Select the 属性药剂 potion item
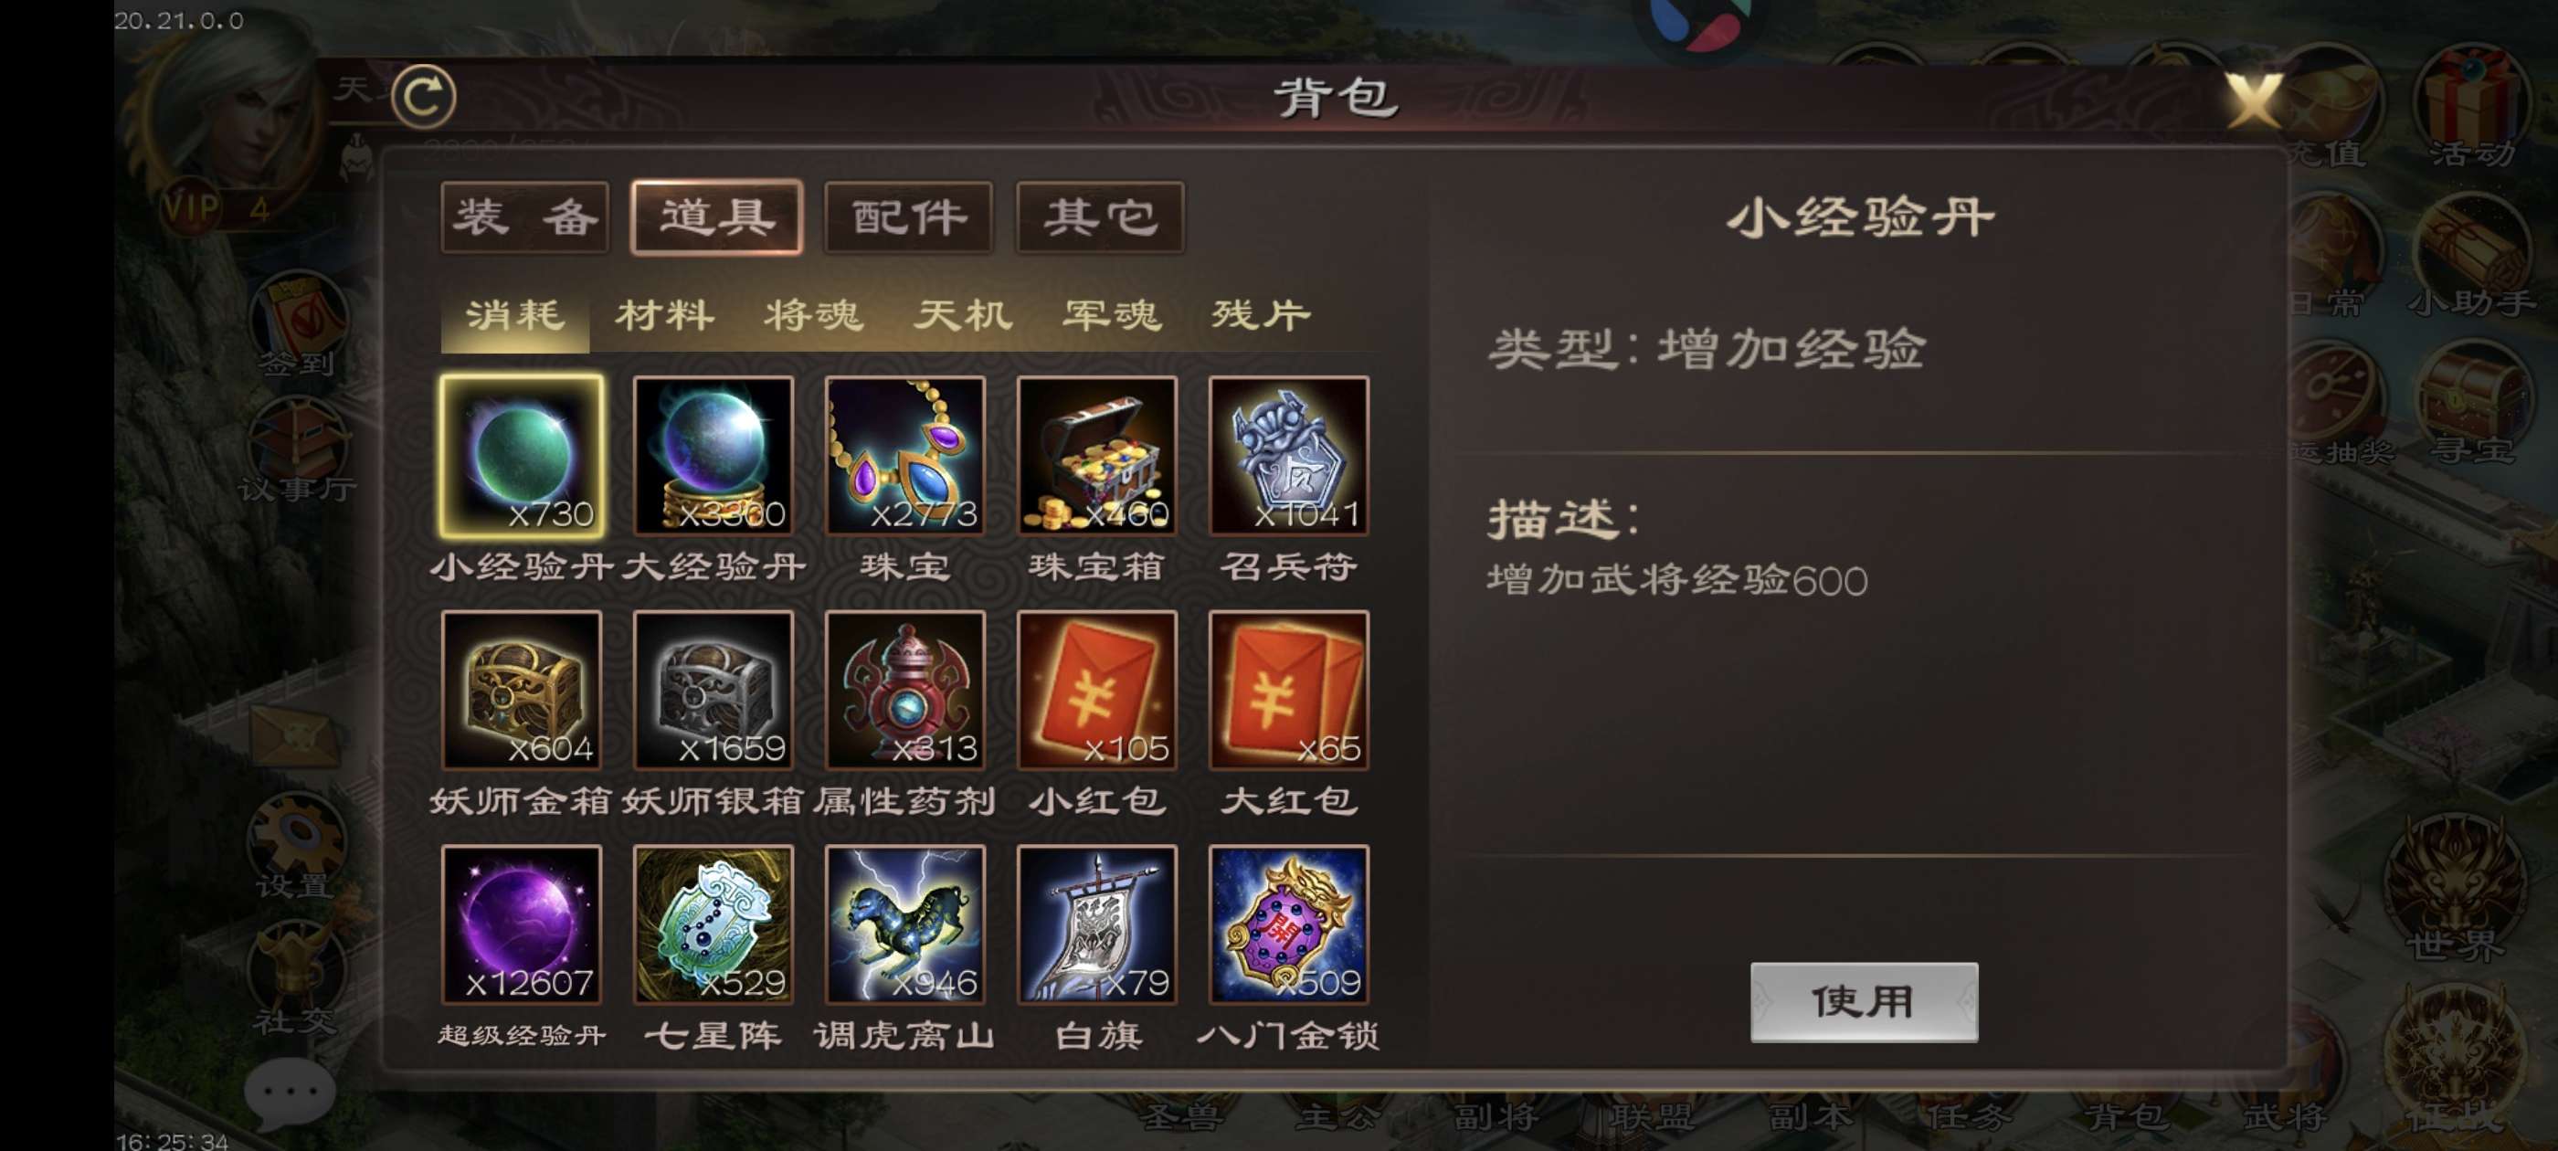This screenshot has width=2558, height=1151. 904,691
